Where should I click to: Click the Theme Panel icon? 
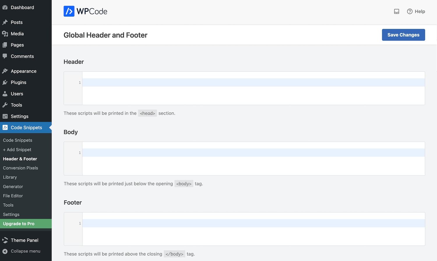[5, 240]
